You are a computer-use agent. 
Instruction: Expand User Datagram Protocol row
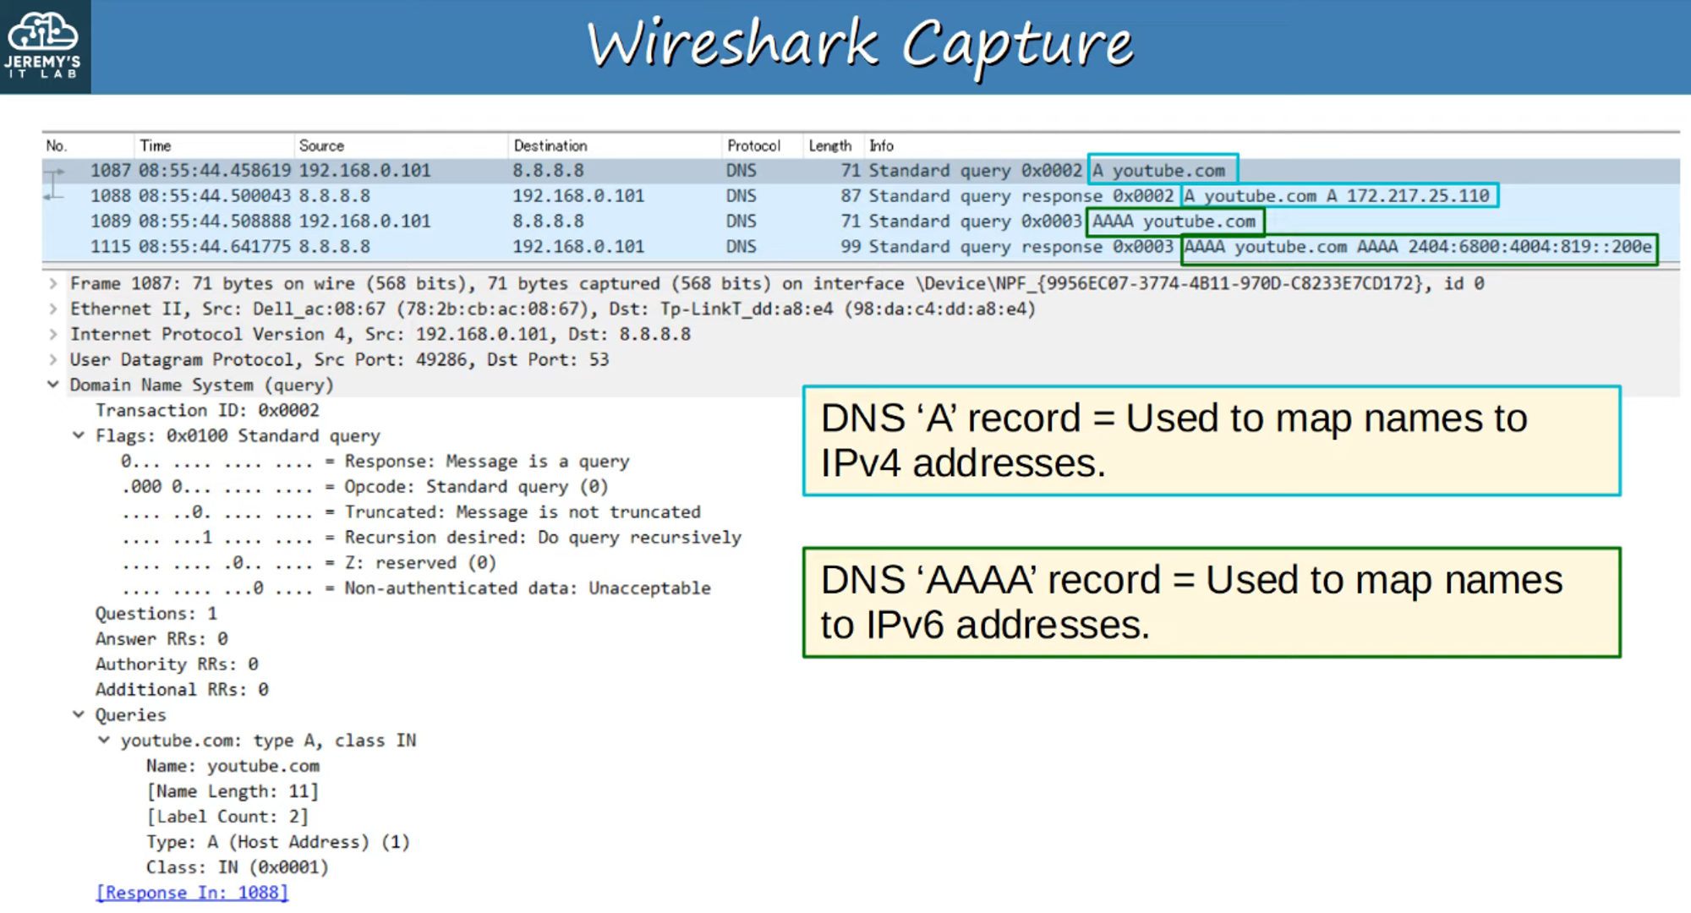(x=53, y=360)
